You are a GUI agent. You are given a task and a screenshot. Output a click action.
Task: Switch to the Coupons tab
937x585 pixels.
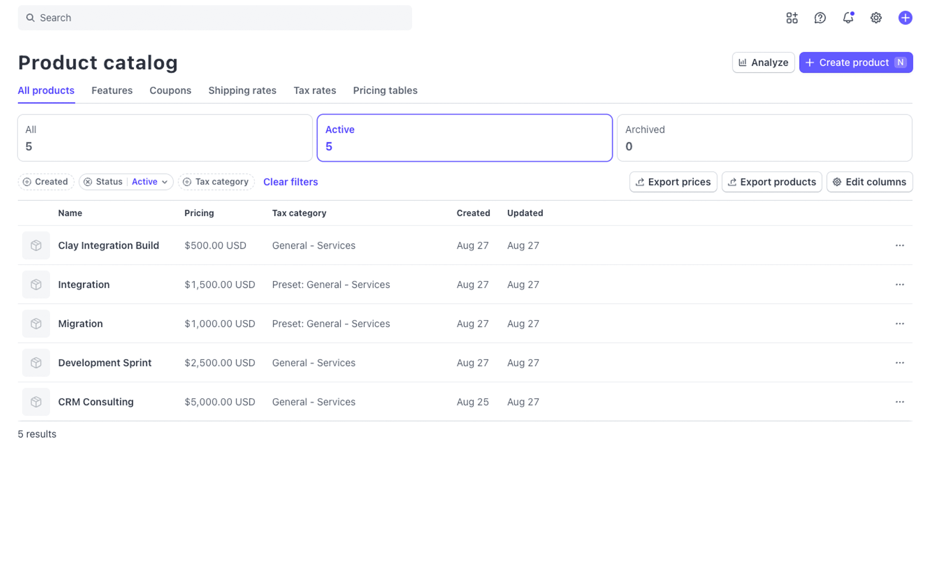tap(170, 91)
